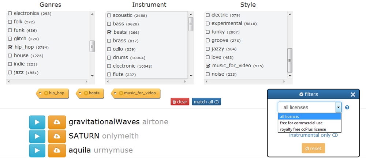This screenshot has height=158, width=366.
Task: Download the gravitationalWaves track
Action: (x=57, y=122)
